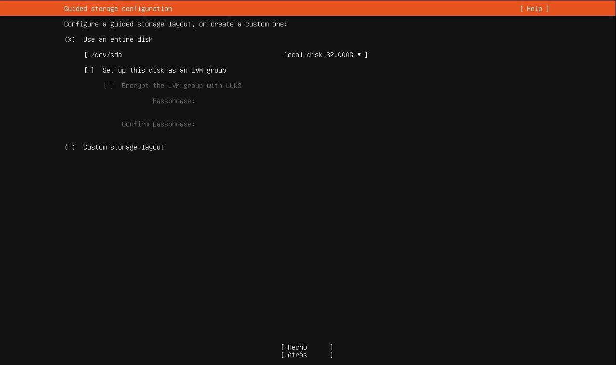Click the 'Encrypt the LVM group with LUKS' label
The height and width of the screenshot is (365, 616).
[181, 86]
